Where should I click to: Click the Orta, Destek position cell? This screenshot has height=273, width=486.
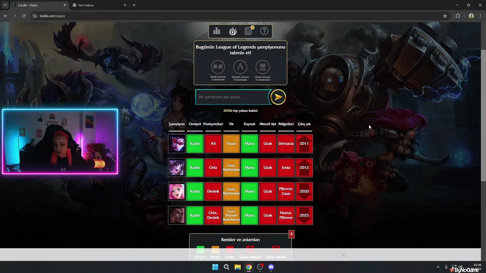point(213,215)
